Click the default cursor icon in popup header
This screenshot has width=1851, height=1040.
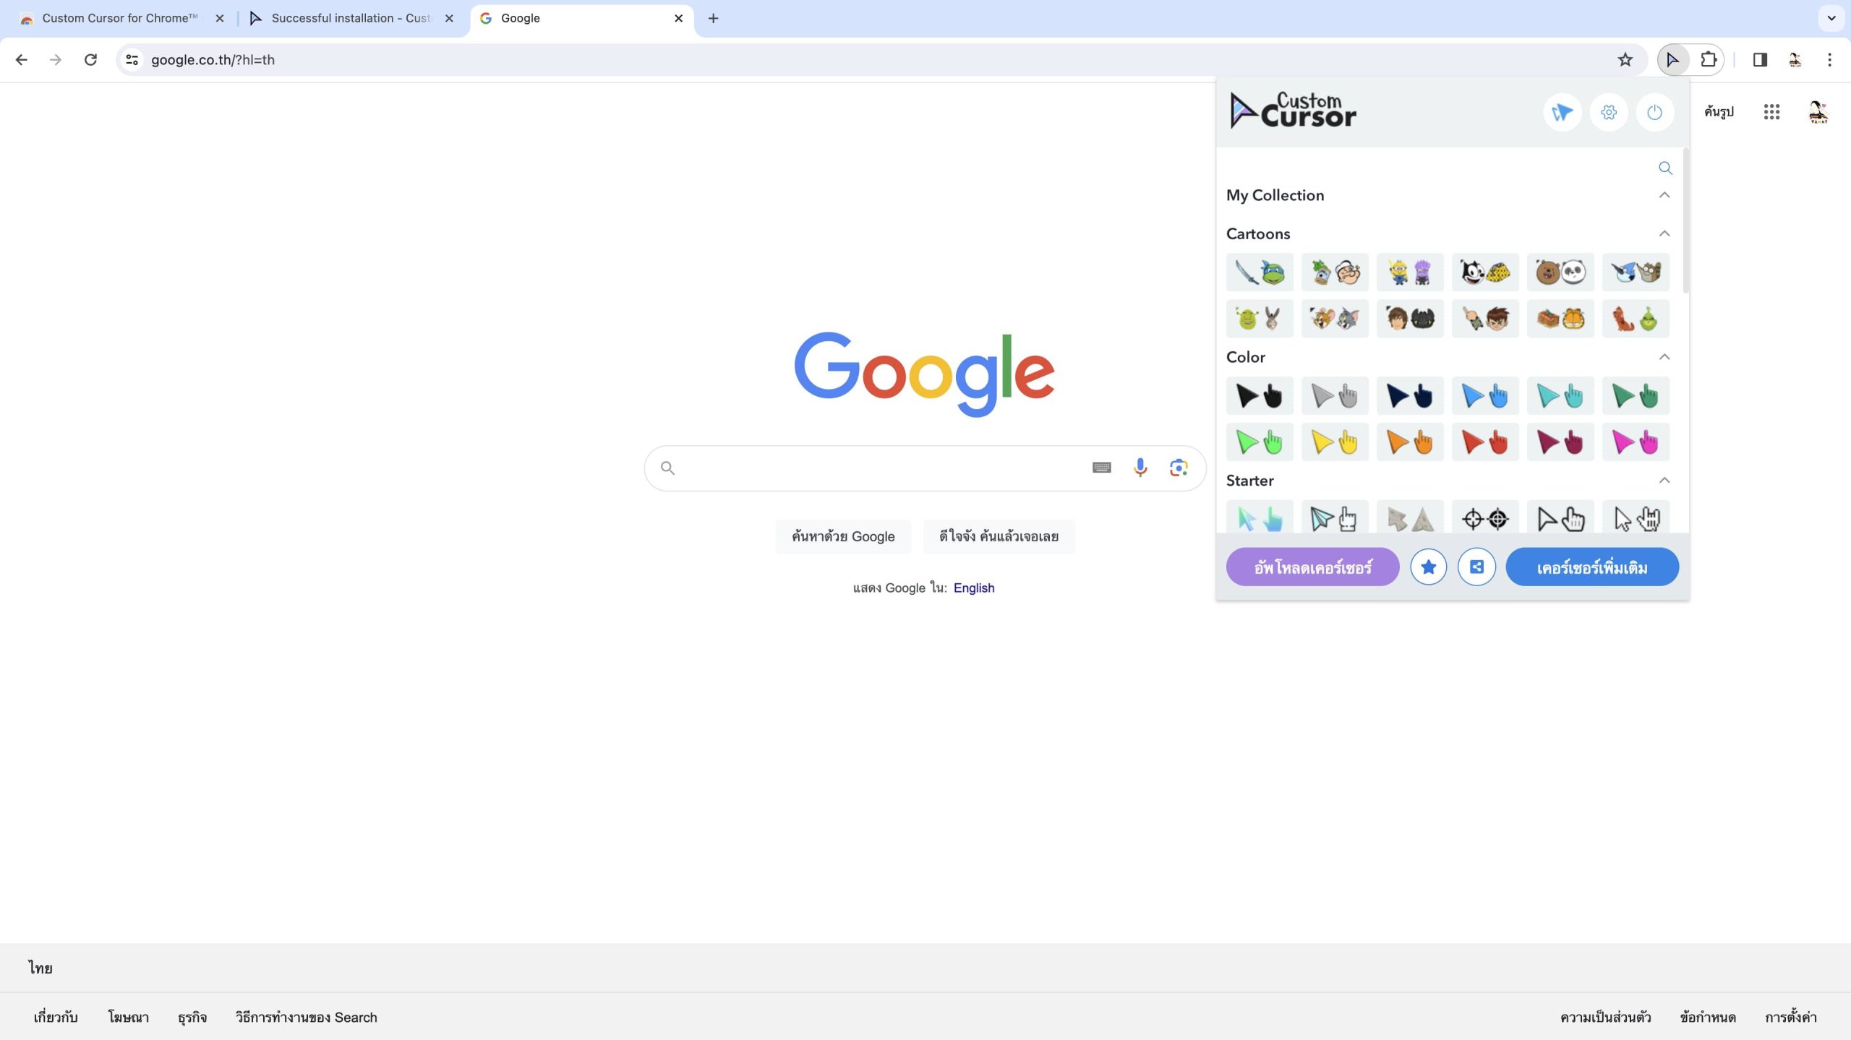click(x=1562, y=112)
